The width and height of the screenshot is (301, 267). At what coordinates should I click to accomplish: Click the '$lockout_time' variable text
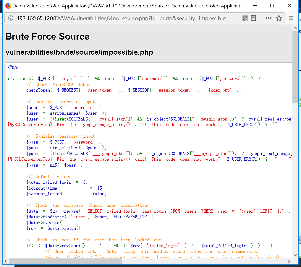[42, 188]
